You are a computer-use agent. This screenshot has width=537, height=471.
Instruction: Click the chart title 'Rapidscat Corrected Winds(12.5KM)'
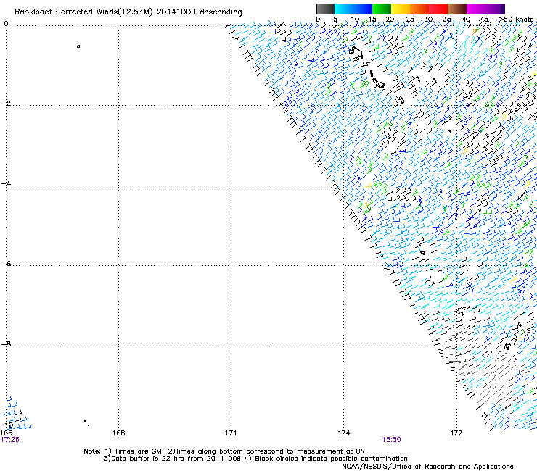83,12
